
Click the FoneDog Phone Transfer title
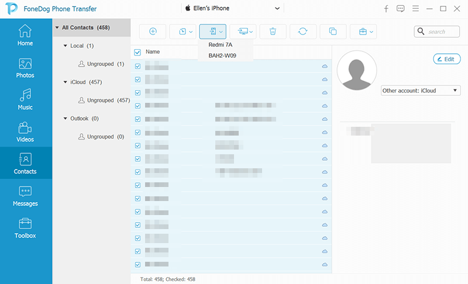pos(60,9)
